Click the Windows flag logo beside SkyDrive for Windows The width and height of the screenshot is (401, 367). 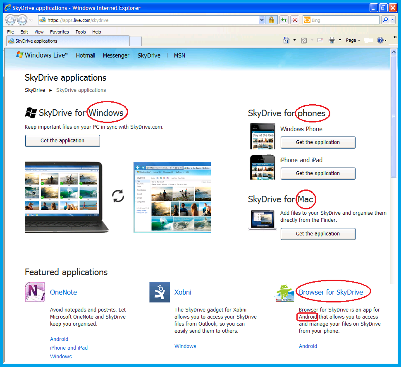click(x=31, y=113)
